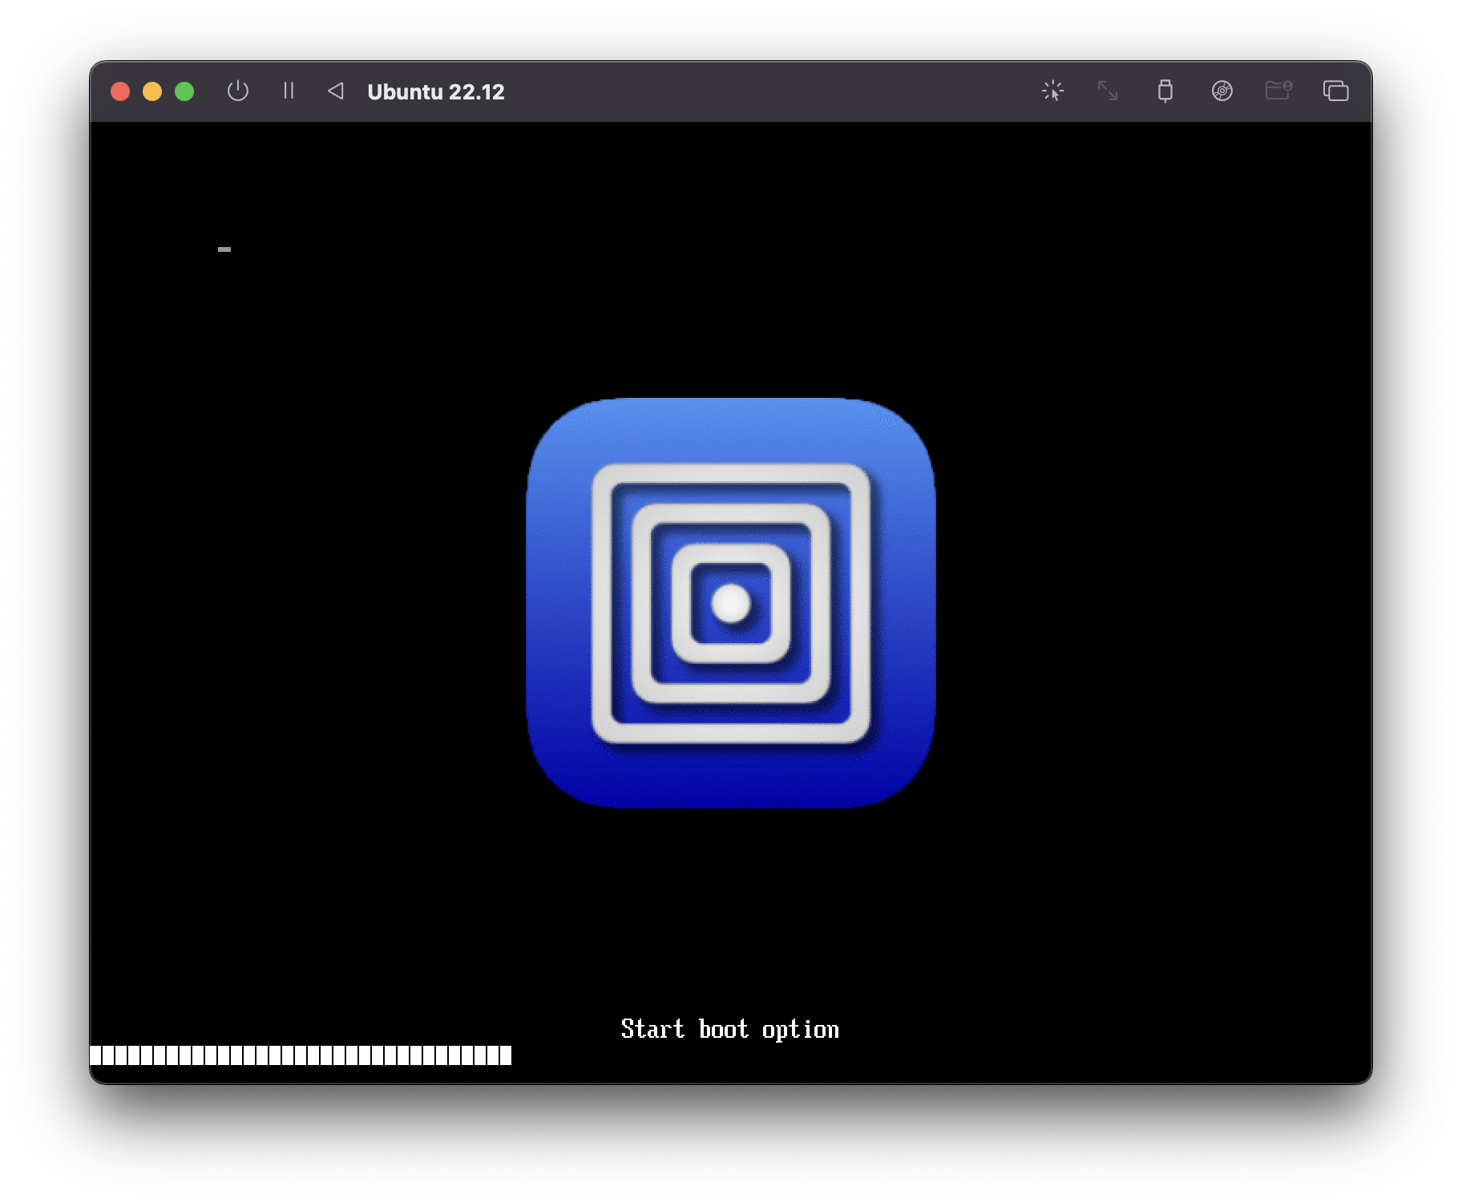Click the resize display arrows icon
The image size is (1462, 1203).
tap(1108, 91)
